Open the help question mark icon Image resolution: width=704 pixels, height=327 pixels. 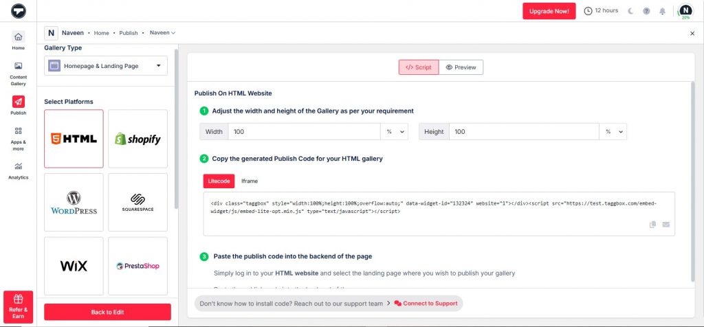(x=646, y=11)
